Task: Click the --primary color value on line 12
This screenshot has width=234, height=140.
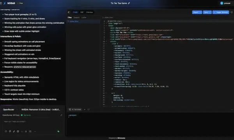Action: tap(127, 46)
